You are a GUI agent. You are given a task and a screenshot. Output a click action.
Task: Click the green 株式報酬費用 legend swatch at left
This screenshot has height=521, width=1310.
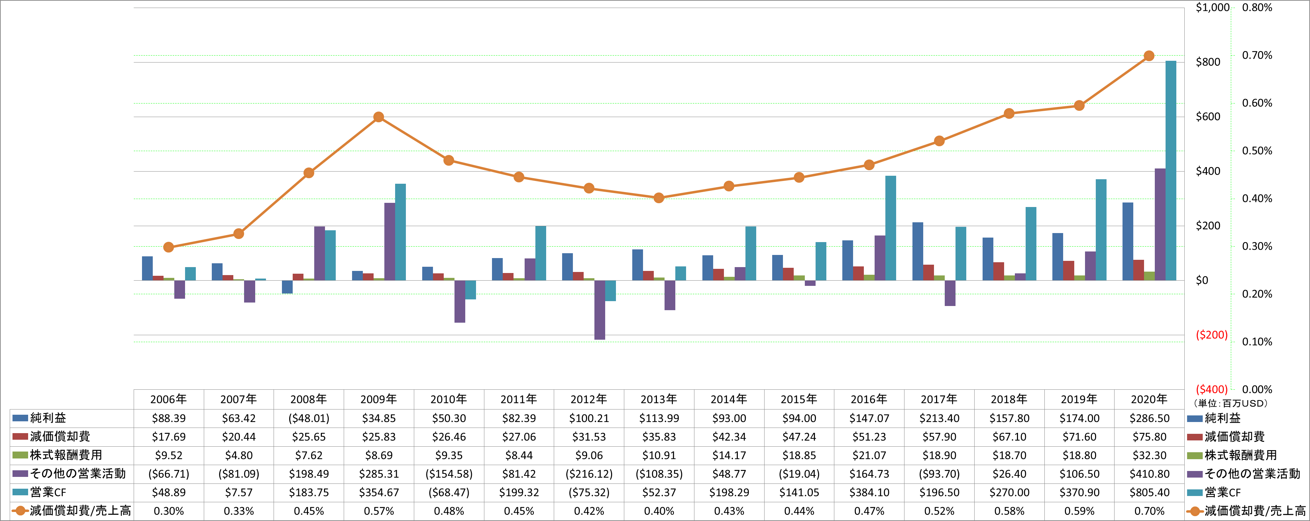20,455
